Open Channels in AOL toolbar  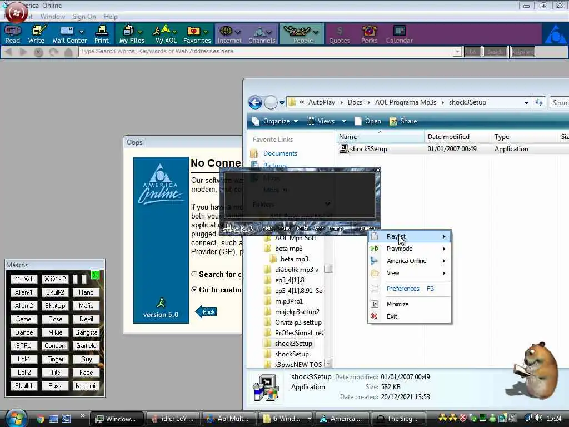pos(262,34)
